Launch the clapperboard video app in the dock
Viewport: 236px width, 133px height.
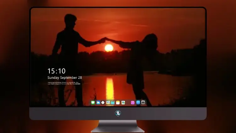click(113, 102)
